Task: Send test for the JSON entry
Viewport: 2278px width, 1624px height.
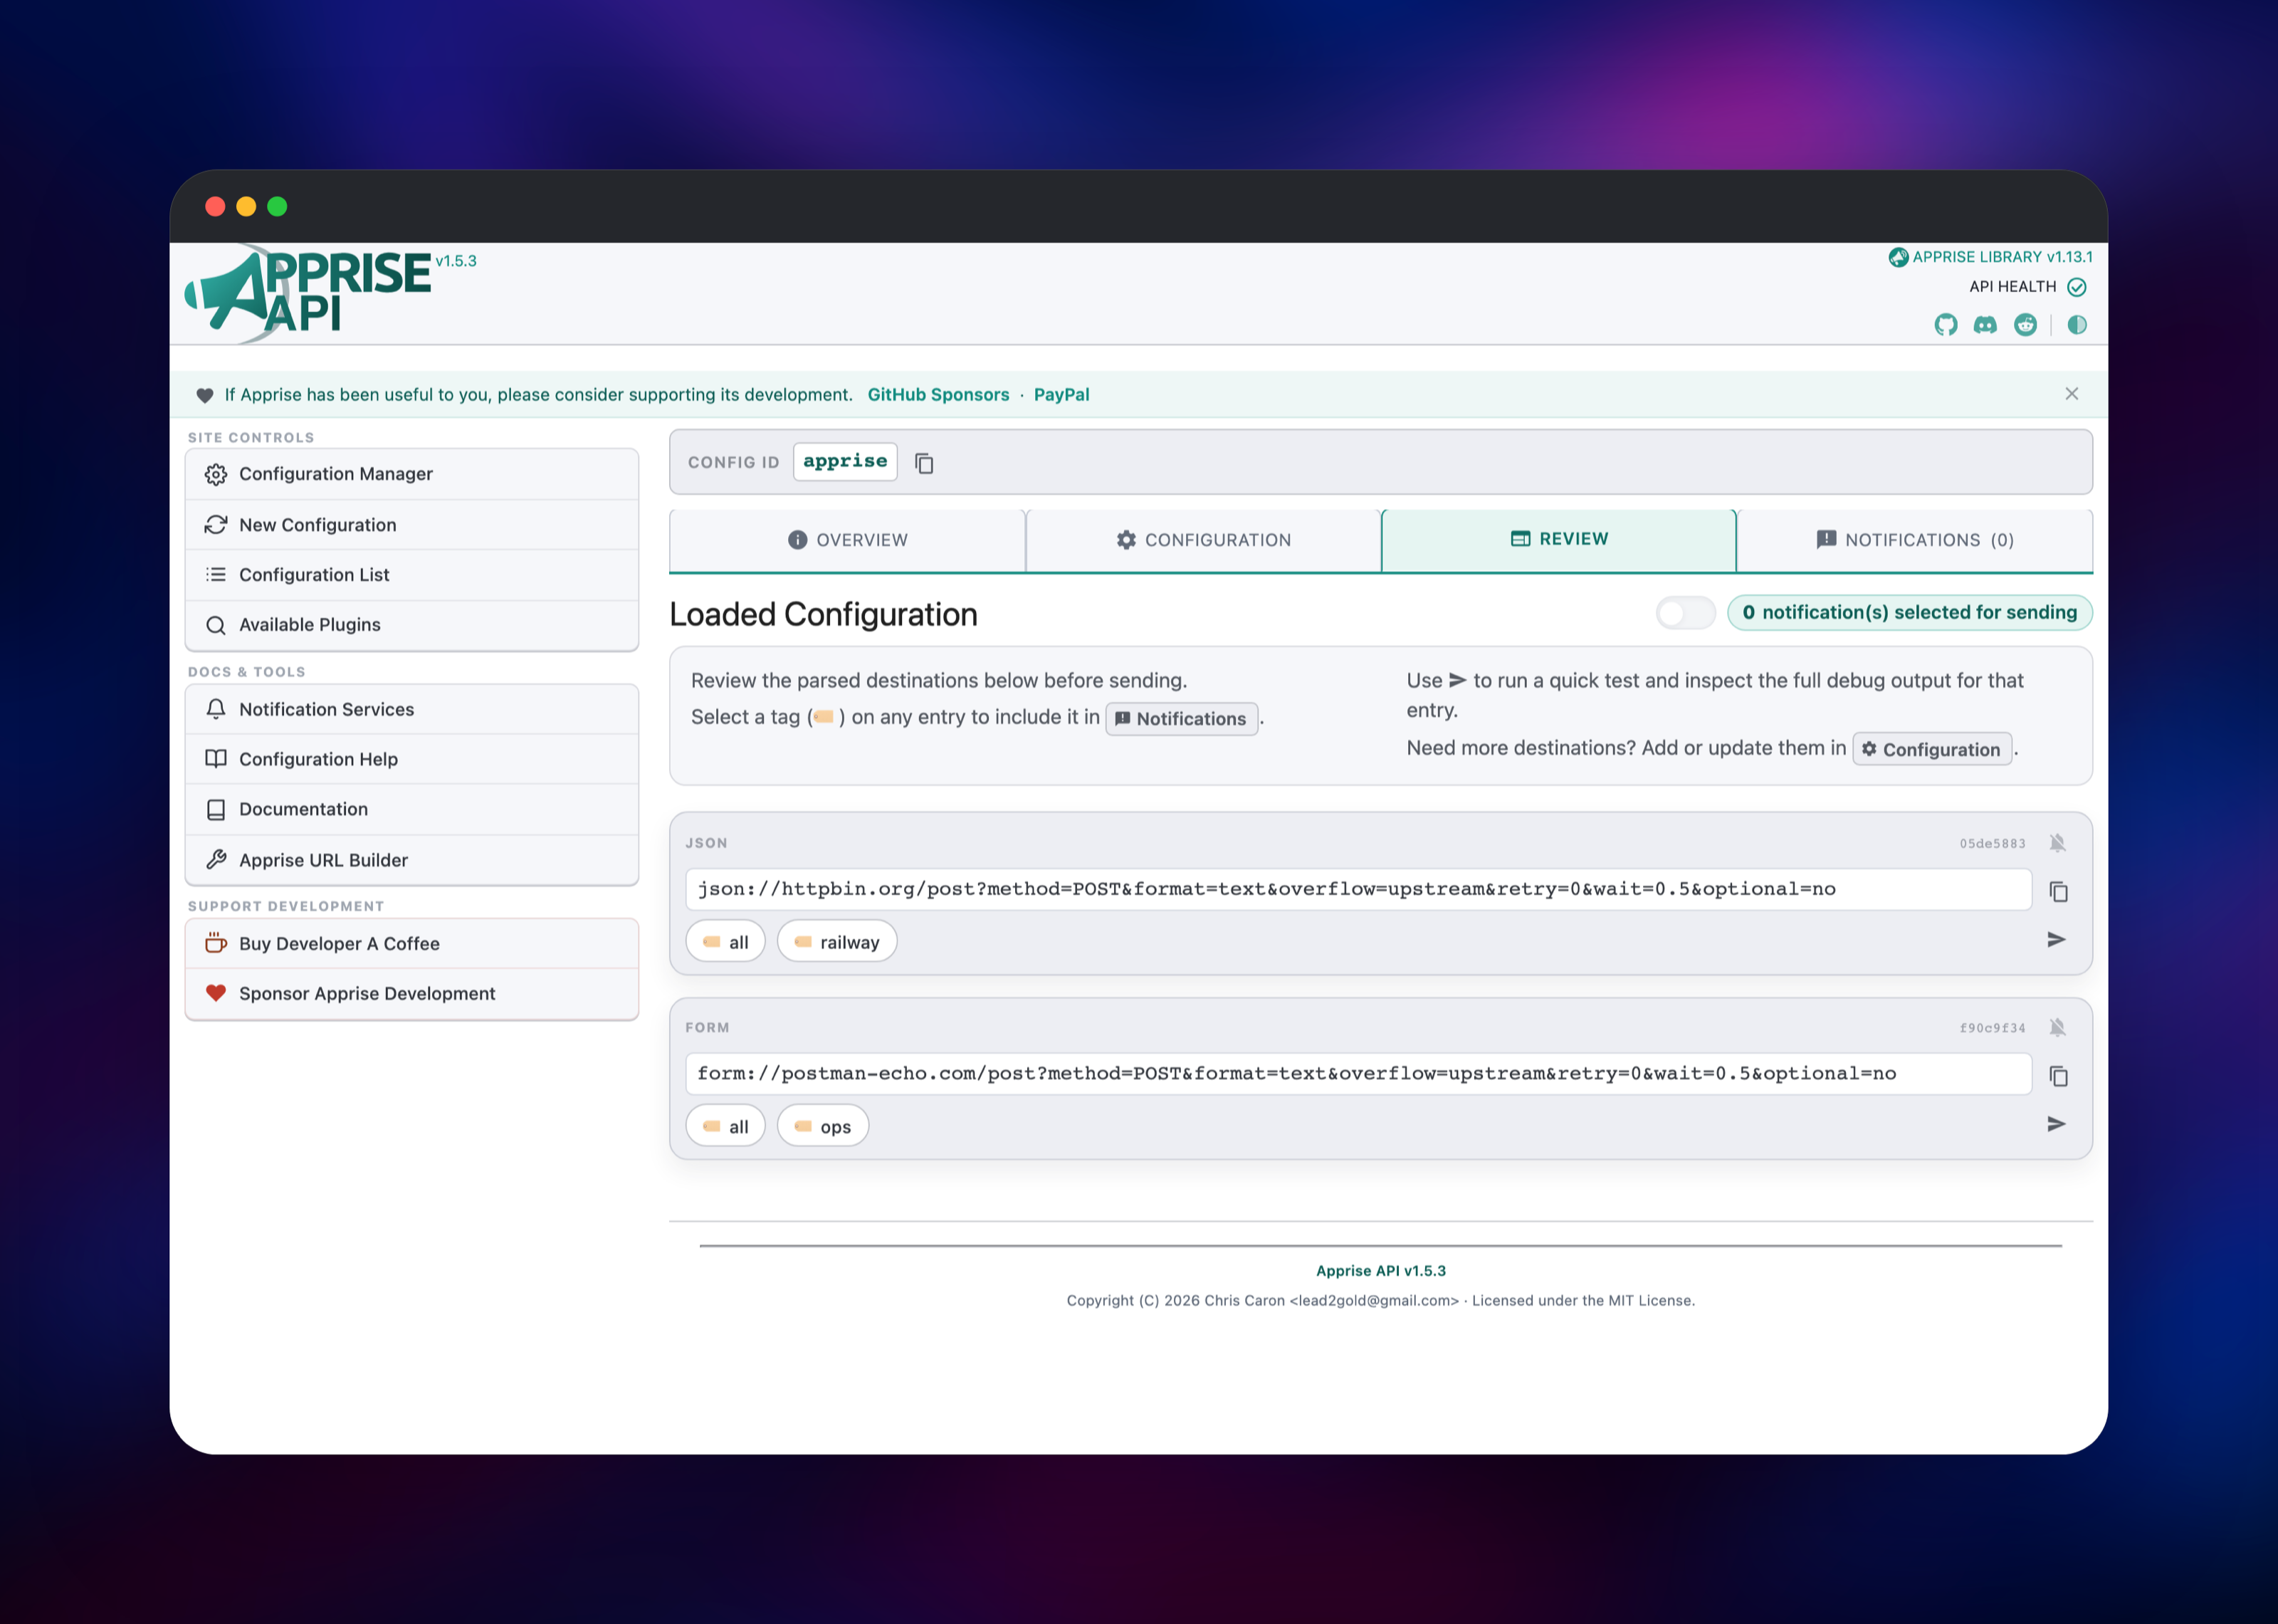Action: click(2057, 940)
